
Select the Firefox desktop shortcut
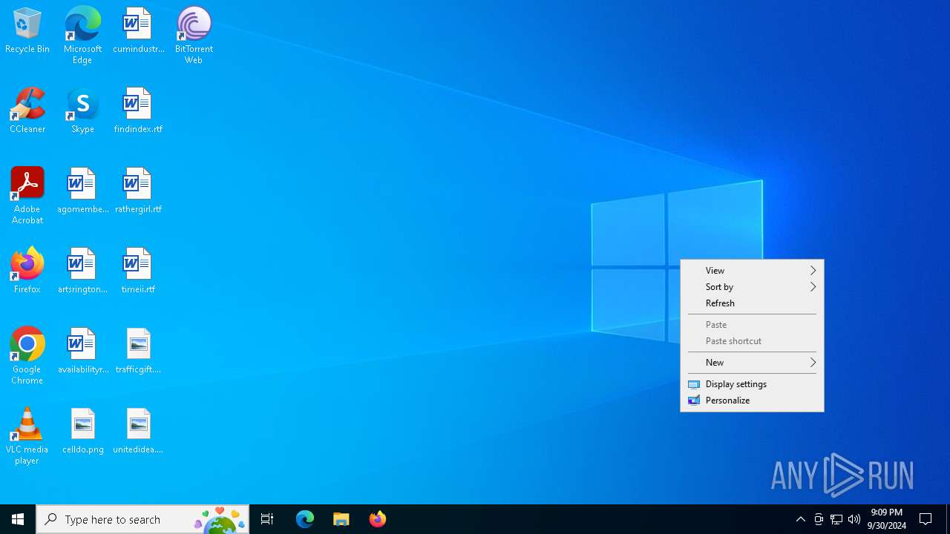tap(27, 271)
